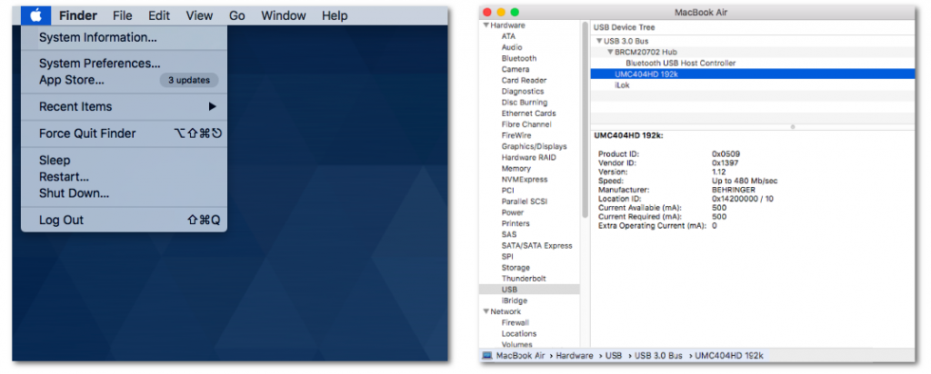Select Card Reader in sidebar
The image size is (931, 374).
524,80
